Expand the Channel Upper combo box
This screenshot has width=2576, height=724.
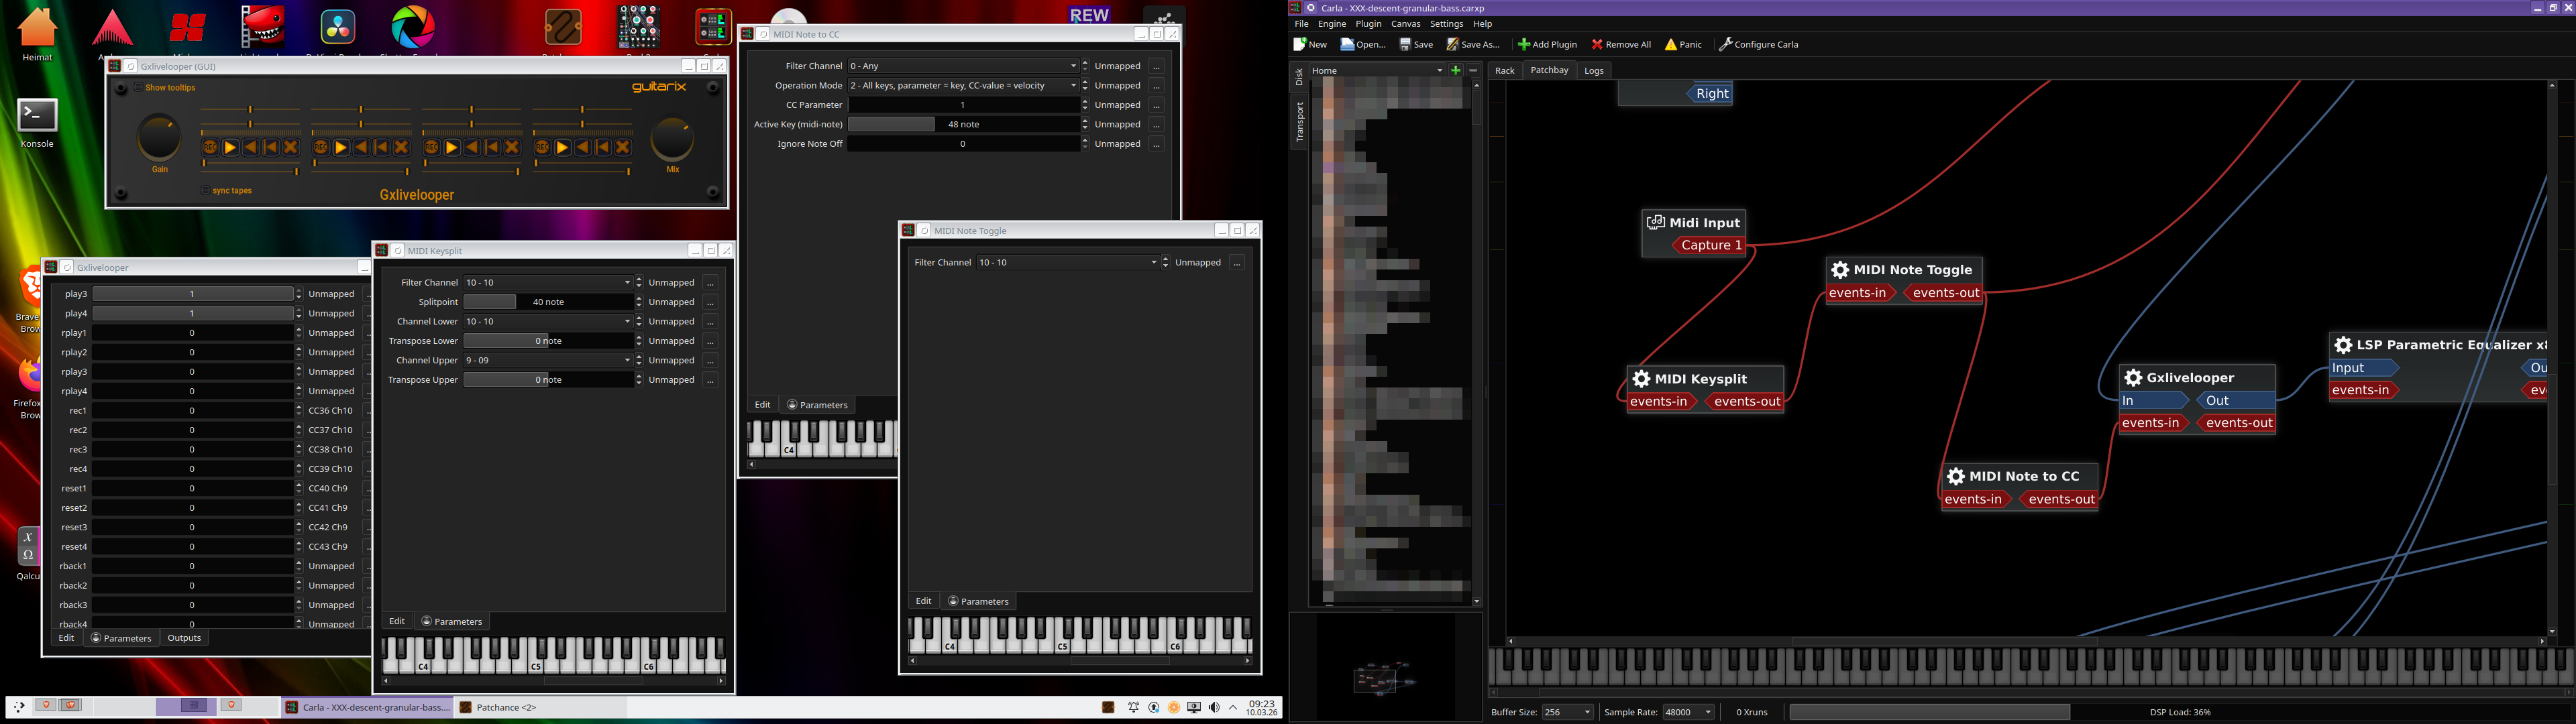(548, 361)
